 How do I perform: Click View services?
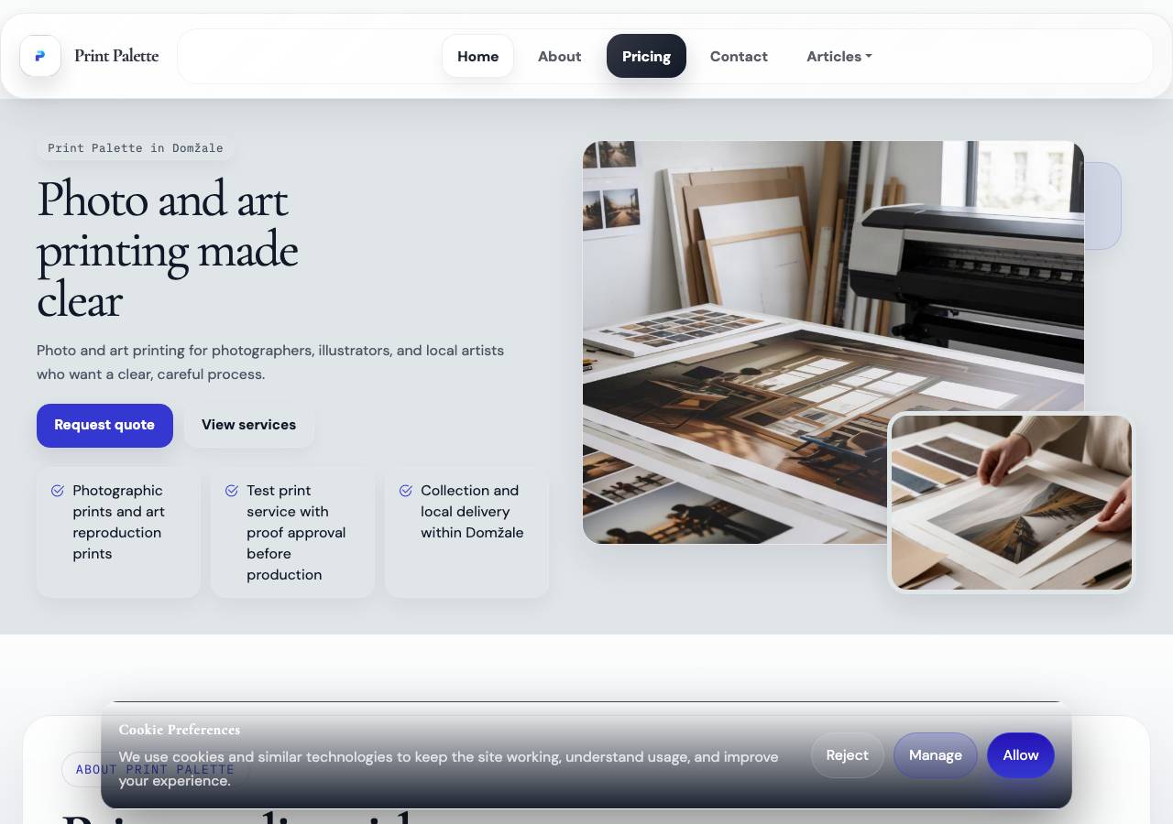coord(248,426)
